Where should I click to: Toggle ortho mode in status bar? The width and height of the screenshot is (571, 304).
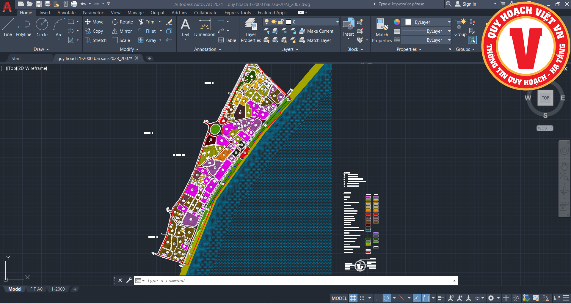coord(377,298)
